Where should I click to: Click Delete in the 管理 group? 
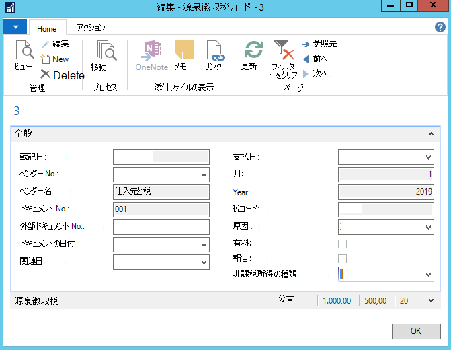tap(63, 75)
